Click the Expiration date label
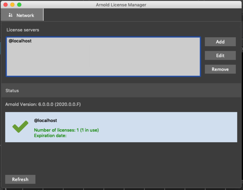This screenshot has height=190, width=243. tap(50, 136)
